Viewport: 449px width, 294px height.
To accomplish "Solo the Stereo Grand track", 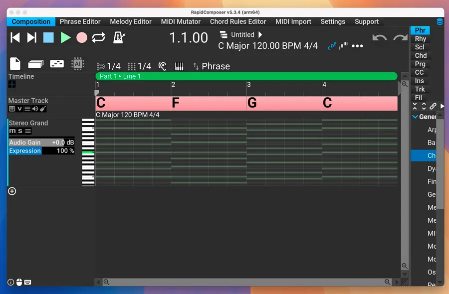I will point(20,131).
